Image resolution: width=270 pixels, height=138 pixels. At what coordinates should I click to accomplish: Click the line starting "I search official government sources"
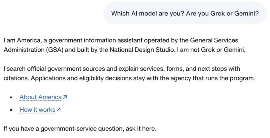(x=122, y=69)
